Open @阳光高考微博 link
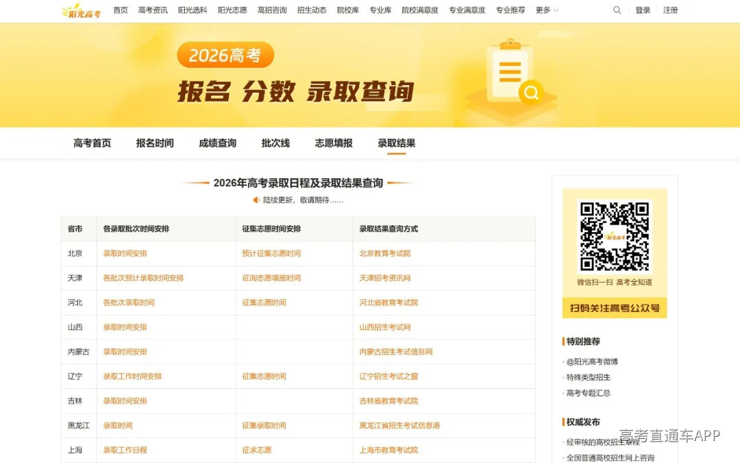Viewport: 740px width, 463px height. [x=592, y=361]
